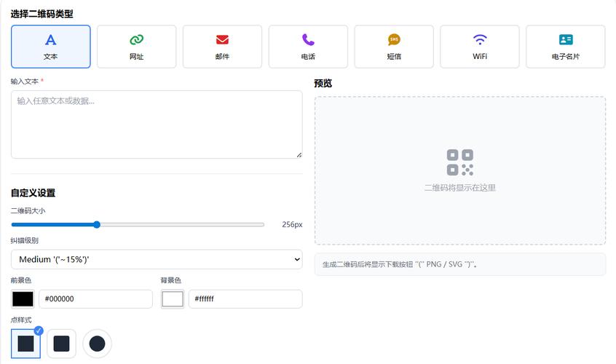
Task: Select the 文本 text QR type card
Action: pos(51,47)
